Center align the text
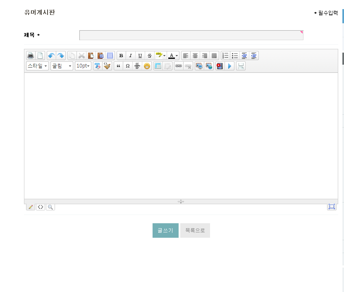344x292 pixels. tap(195, 56)
